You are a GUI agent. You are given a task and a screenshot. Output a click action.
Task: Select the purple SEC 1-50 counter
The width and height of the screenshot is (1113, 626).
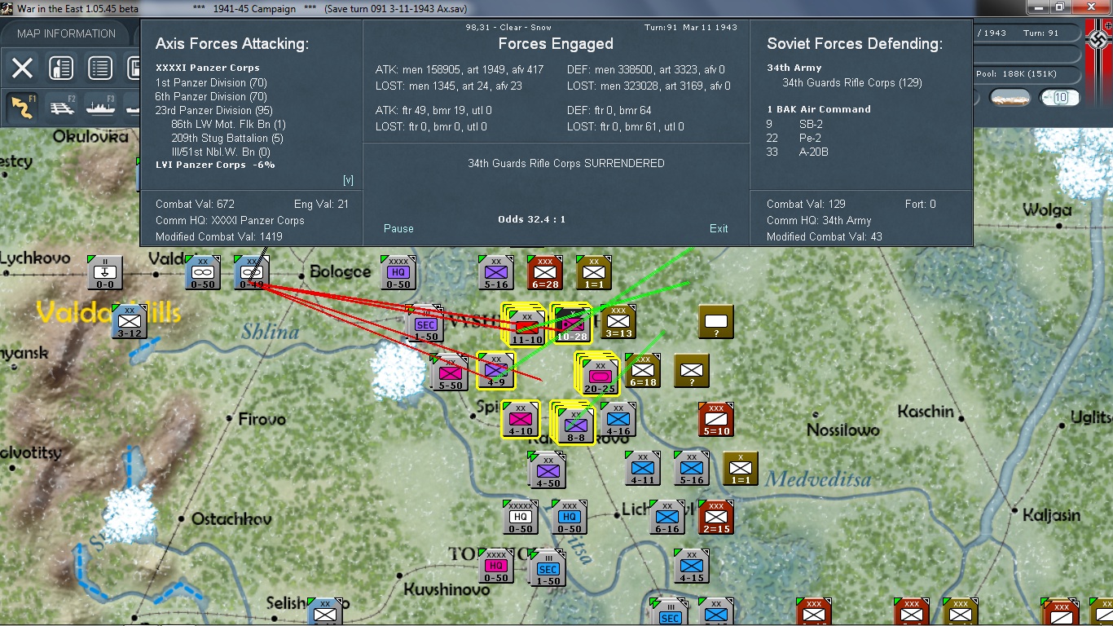pyautogui.click(x=425, y=324)
